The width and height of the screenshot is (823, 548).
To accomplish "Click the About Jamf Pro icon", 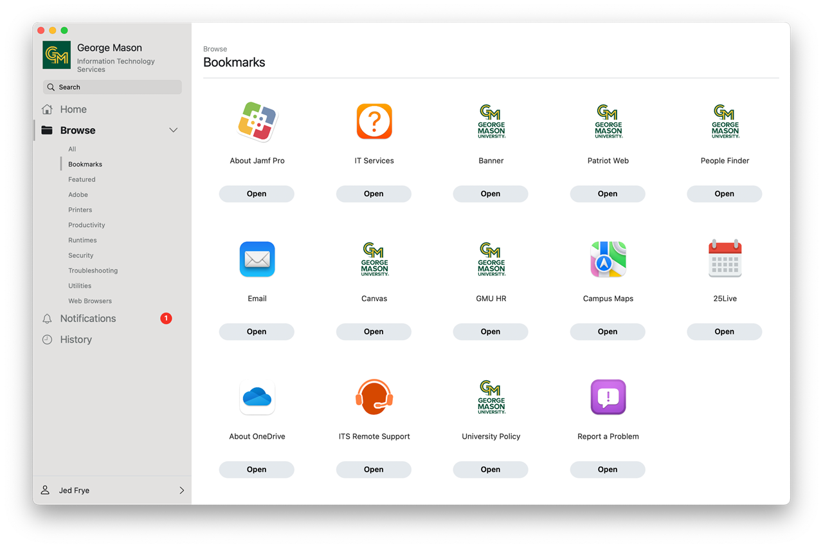I will click(257, 122).
